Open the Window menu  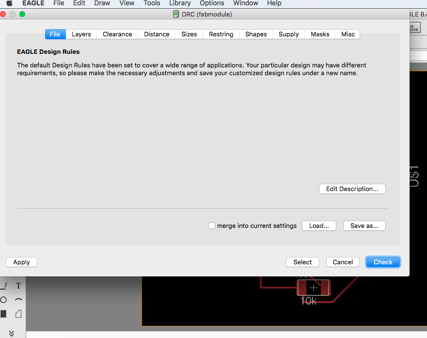click(245, 3)
